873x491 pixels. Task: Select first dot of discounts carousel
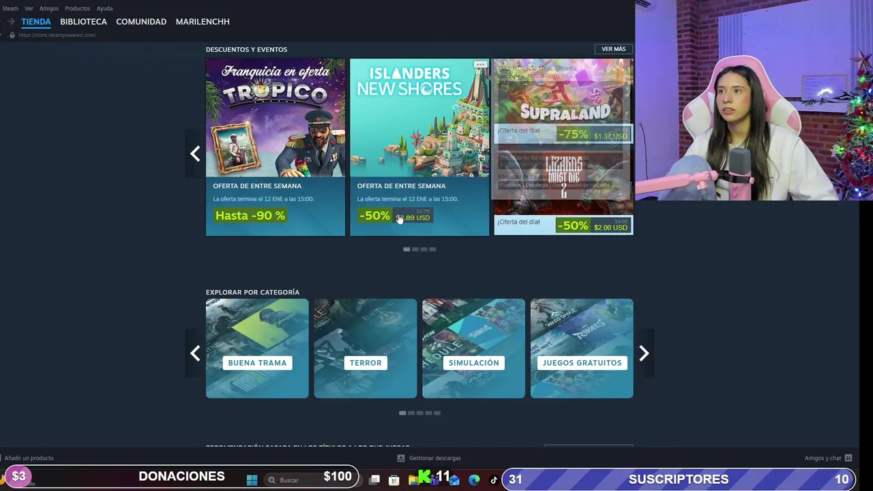click(x=406, y=250)
